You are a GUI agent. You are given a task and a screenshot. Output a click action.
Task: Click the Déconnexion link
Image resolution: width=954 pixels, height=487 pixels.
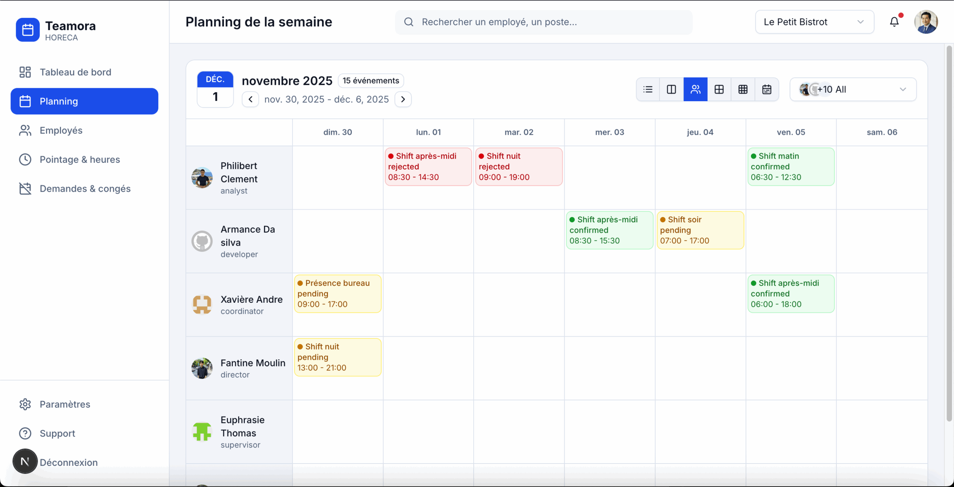(x=69, y=462)
